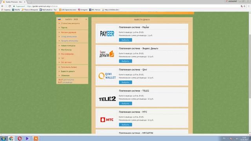
Task: Open Одноклассники bookmark
Action: coord(68,10)
